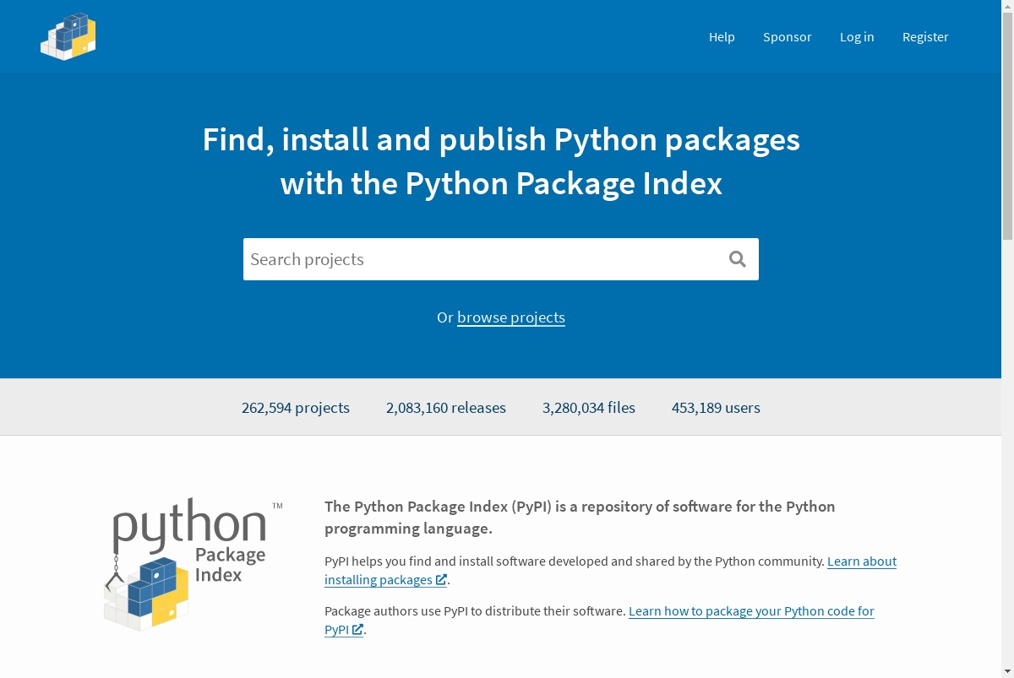Click the 262,594 projects statistic
This screenshot has height=678, width=1014.
point(296,408)
